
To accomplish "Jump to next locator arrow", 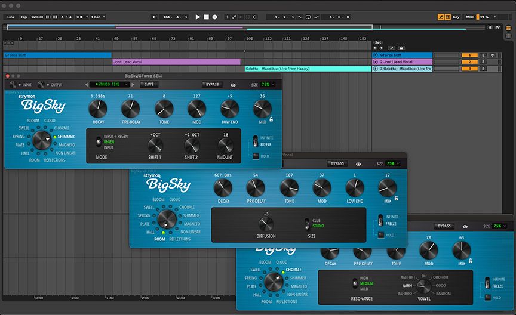I will coord(382,48).
